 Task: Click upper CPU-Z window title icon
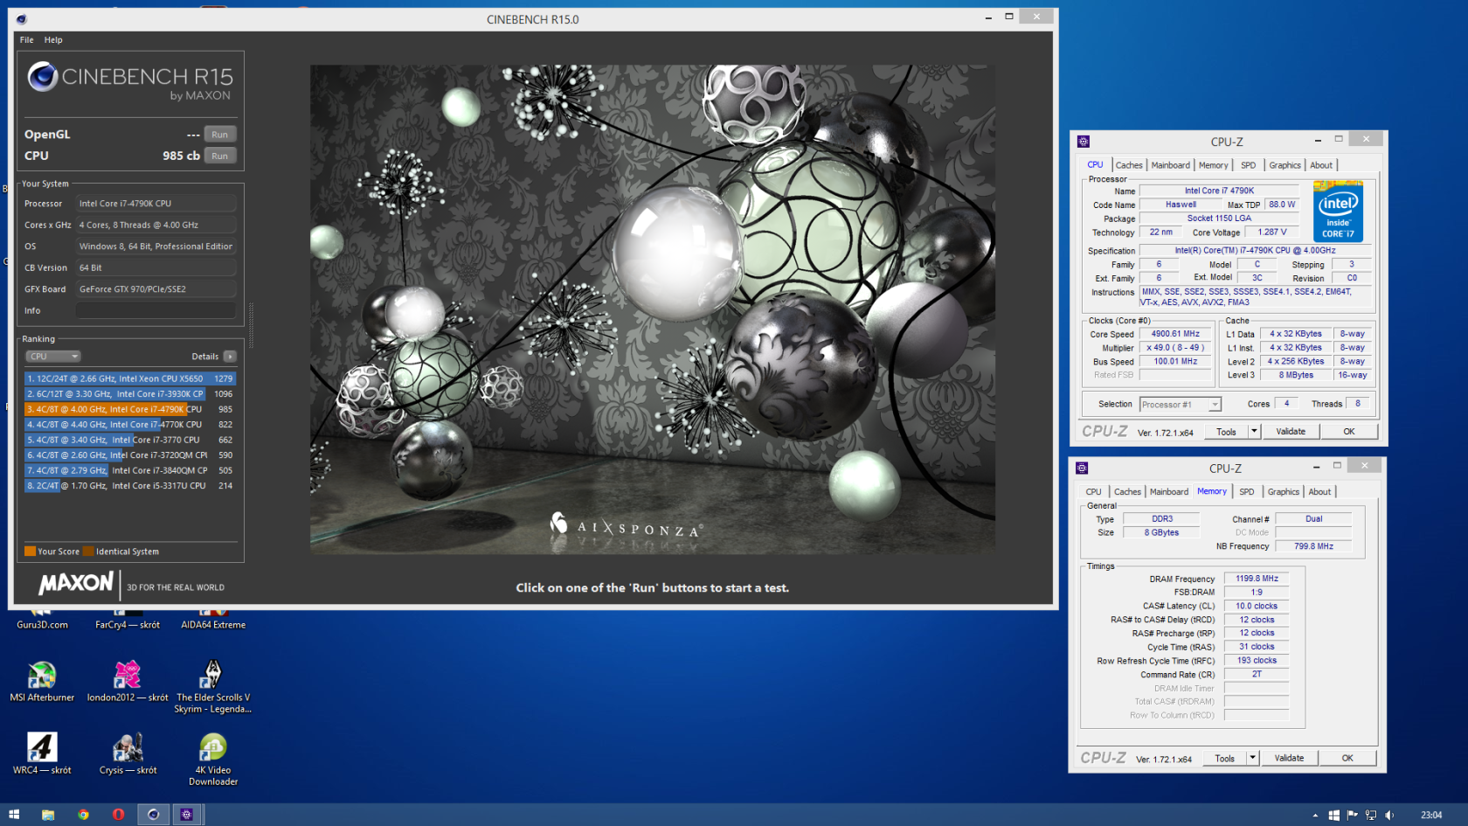tap(1084, 142)
